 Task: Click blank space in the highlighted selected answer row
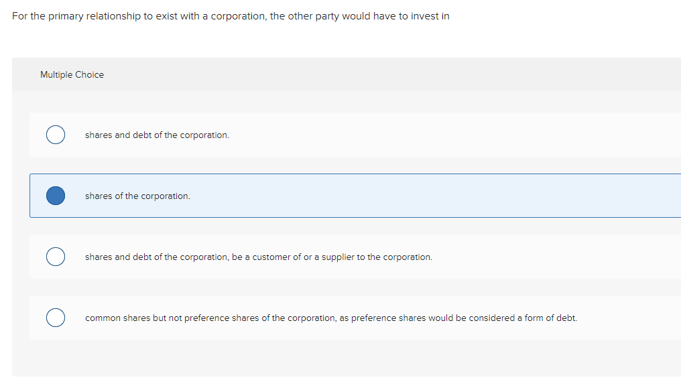[x=436, y=196]
